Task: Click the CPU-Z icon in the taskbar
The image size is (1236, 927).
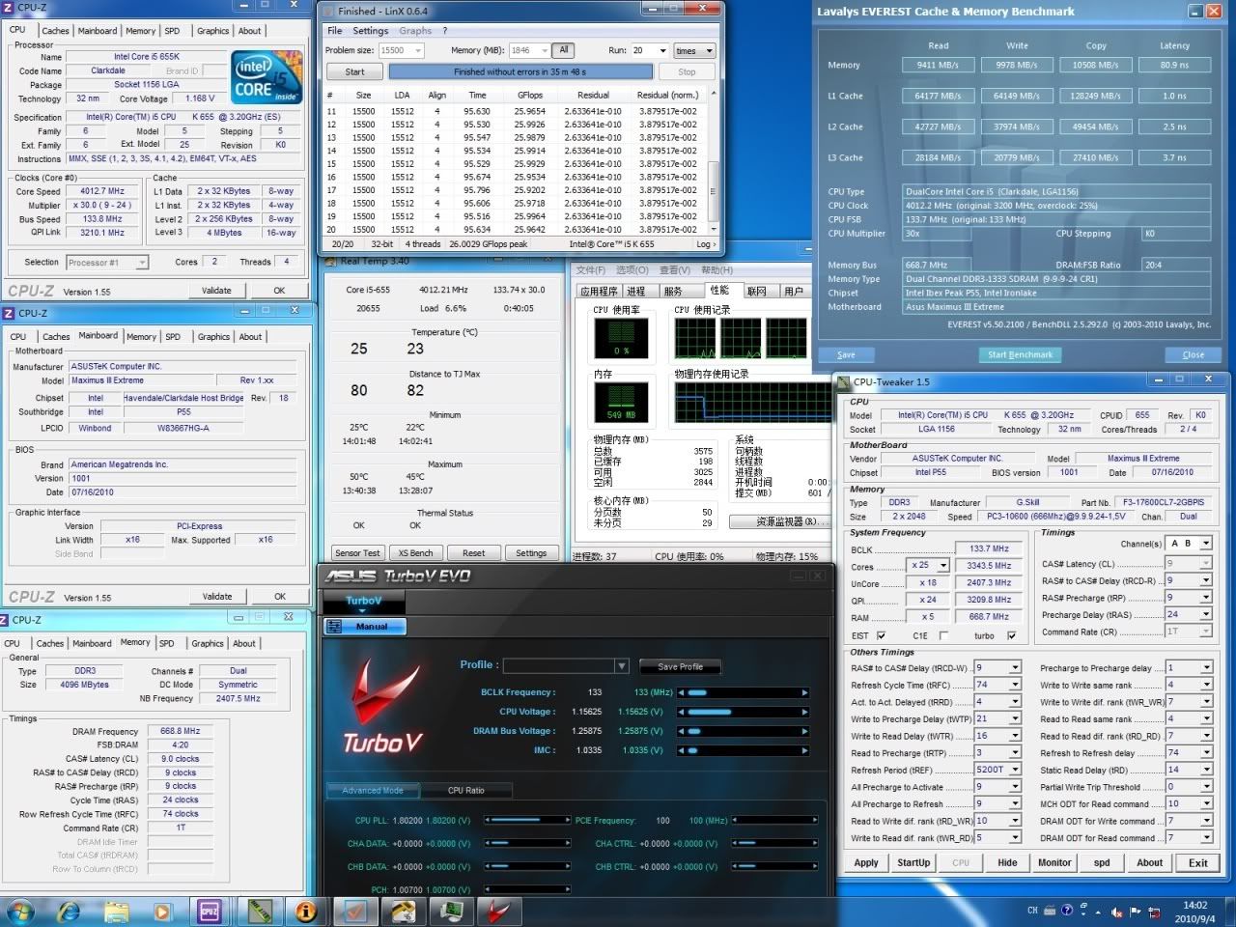Action: (210, 911)
